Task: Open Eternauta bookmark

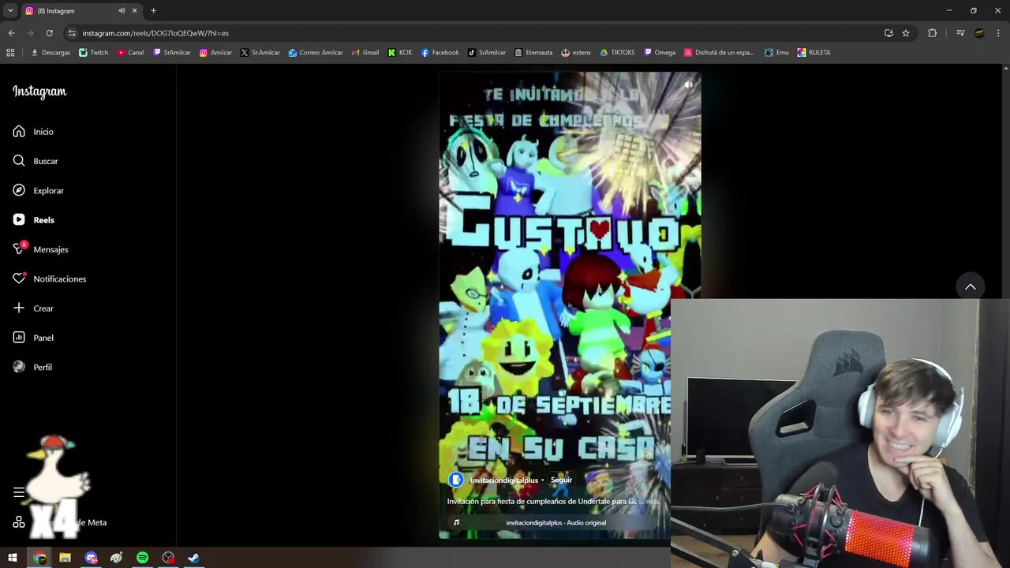Action: click(533, 52)
